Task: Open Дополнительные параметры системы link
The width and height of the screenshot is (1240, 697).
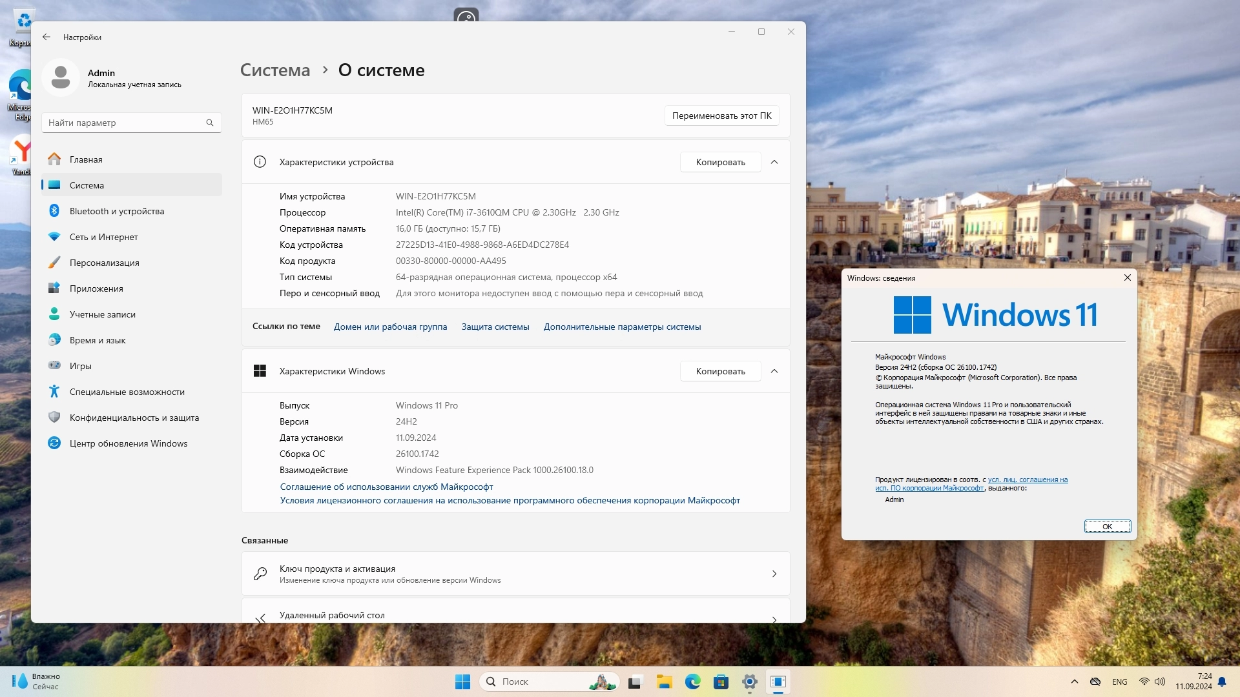Action: pos(622,327)
